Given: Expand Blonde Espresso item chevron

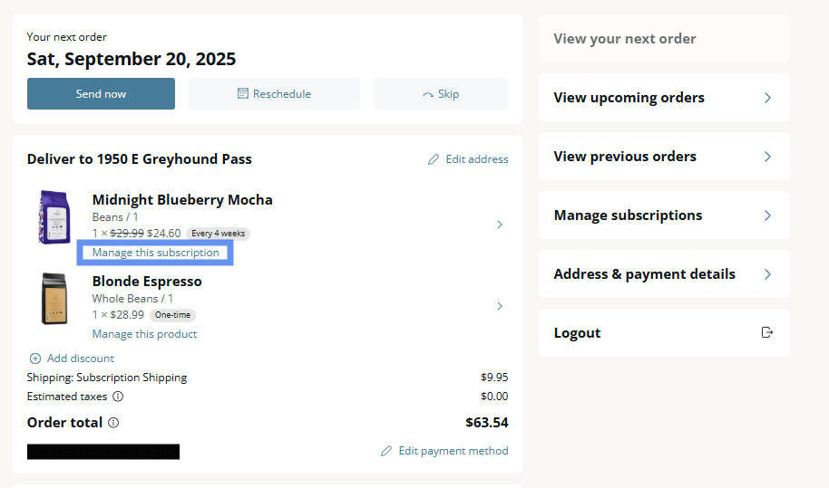Looking at the screenshot, I should click(500, 306).
